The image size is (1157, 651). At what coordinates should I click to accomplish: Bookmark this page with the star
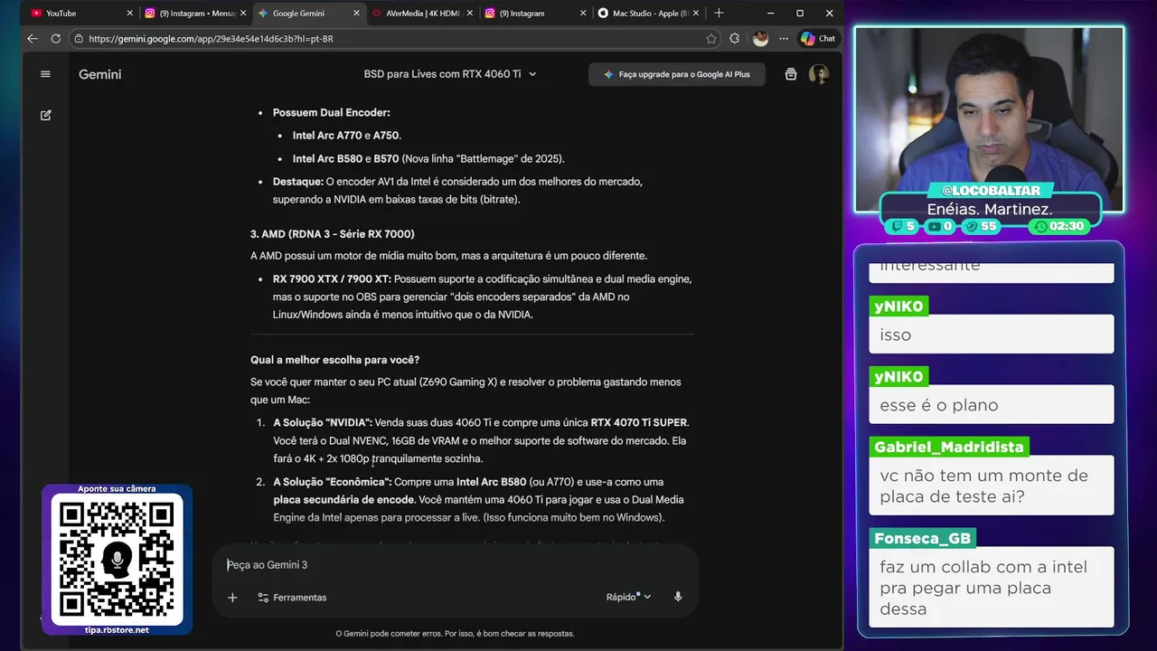711,39
